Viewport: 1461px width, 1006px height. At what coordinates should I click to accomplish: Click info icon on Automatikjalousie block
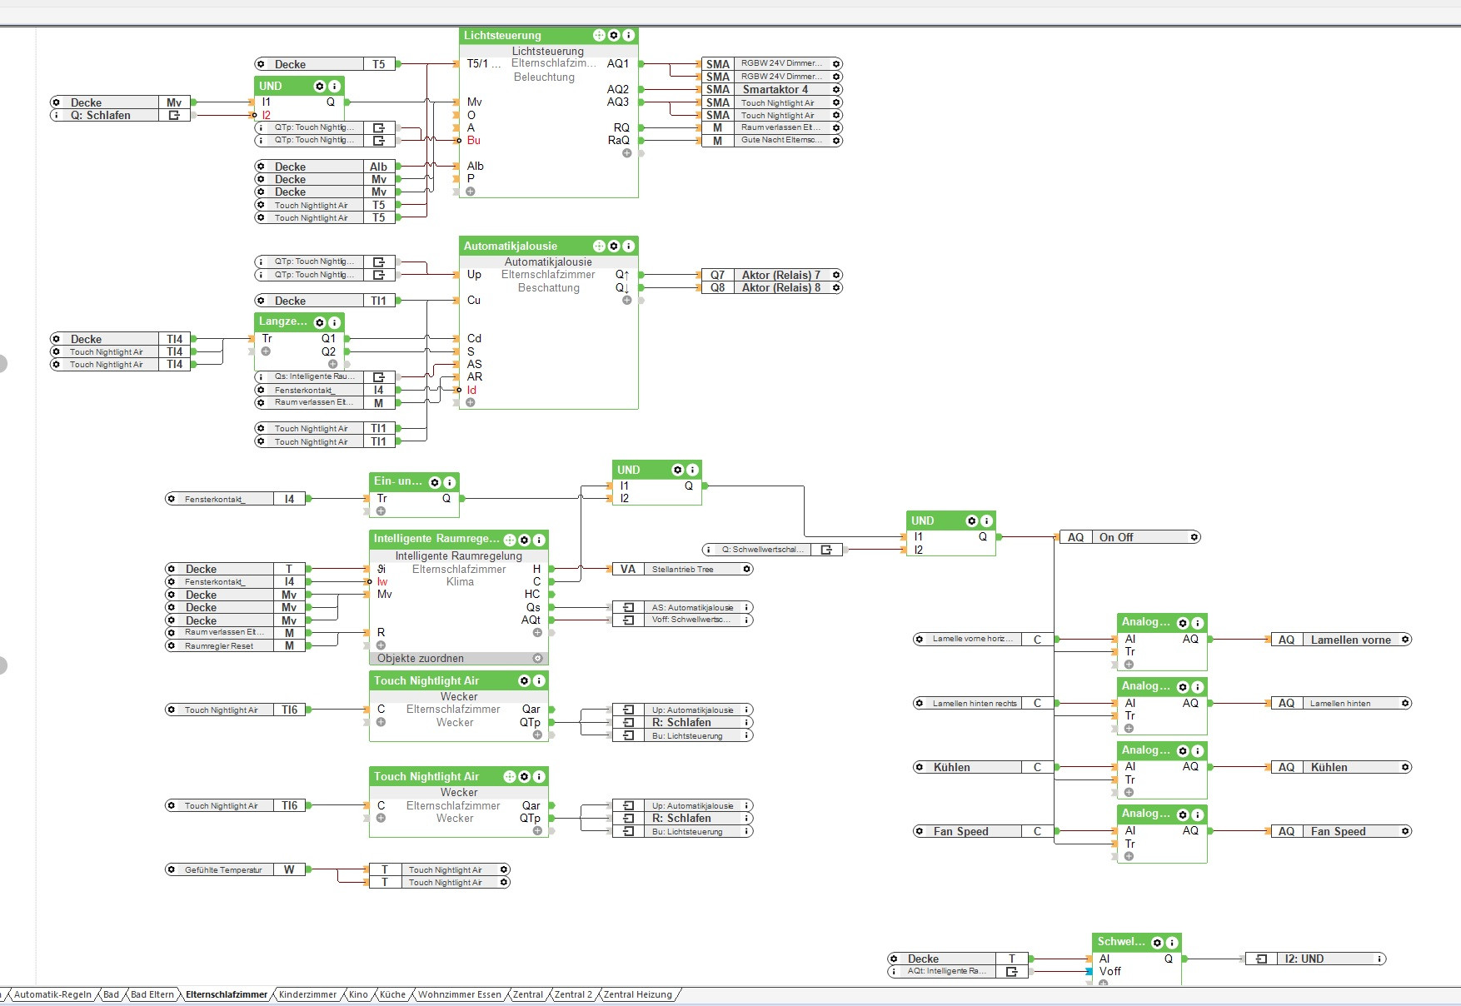(629, 246)
